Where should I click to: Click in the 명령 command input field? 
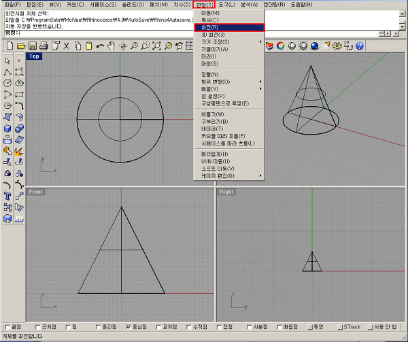(198, 33)
